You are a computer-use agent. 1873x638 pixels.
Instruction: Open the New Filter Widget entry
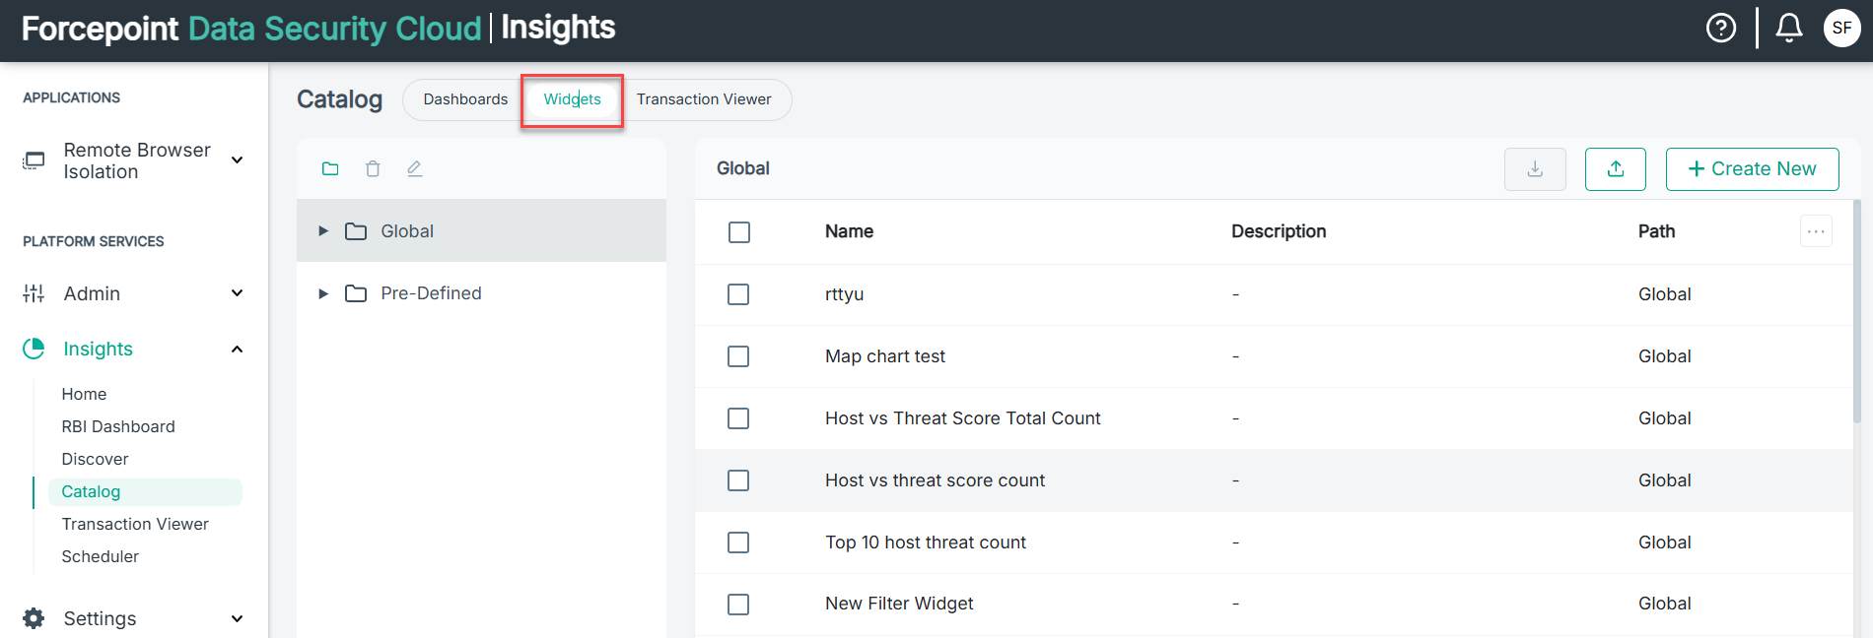pyautogui.click(x=899, y=604)
